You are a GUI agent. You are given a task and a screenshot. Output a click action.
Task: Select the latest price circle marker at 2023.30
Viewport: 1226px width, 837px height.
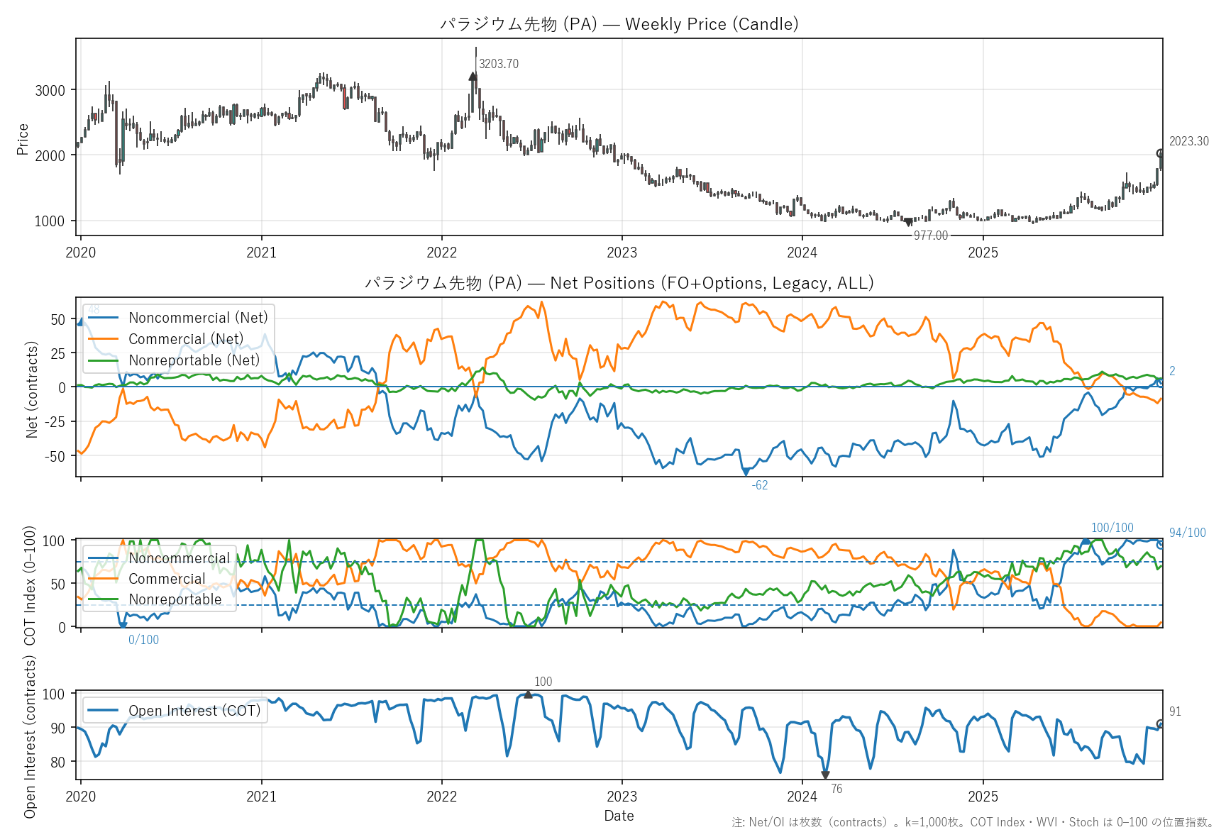1161,153
